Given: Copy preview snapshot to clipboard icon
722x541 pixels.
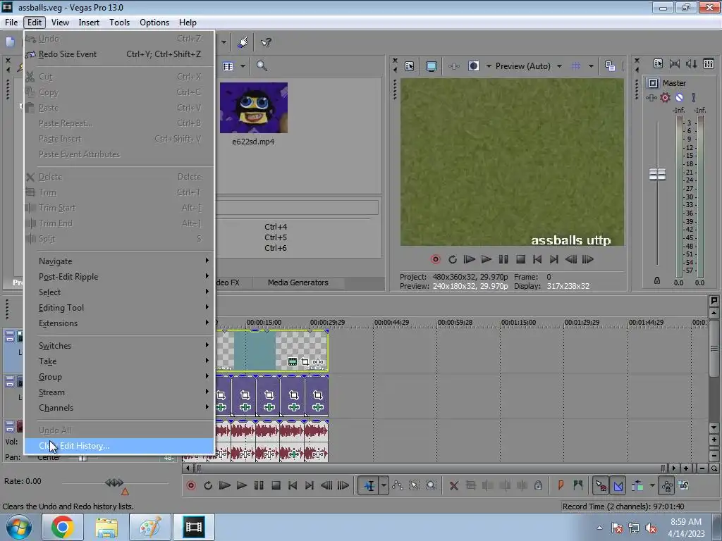Looking at the screenshot, I should (x=610, y=66).
